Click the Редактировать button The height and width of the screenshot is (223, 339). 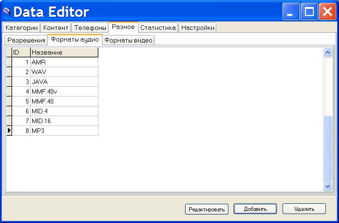click(x=207, y=209)
